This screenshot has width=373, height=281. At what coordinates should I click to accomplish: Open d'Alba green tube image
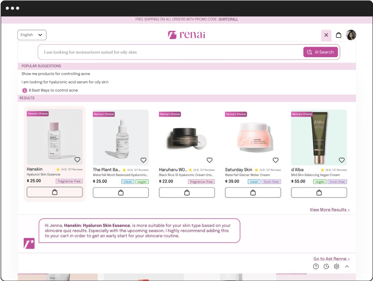(x=319, y=137)
